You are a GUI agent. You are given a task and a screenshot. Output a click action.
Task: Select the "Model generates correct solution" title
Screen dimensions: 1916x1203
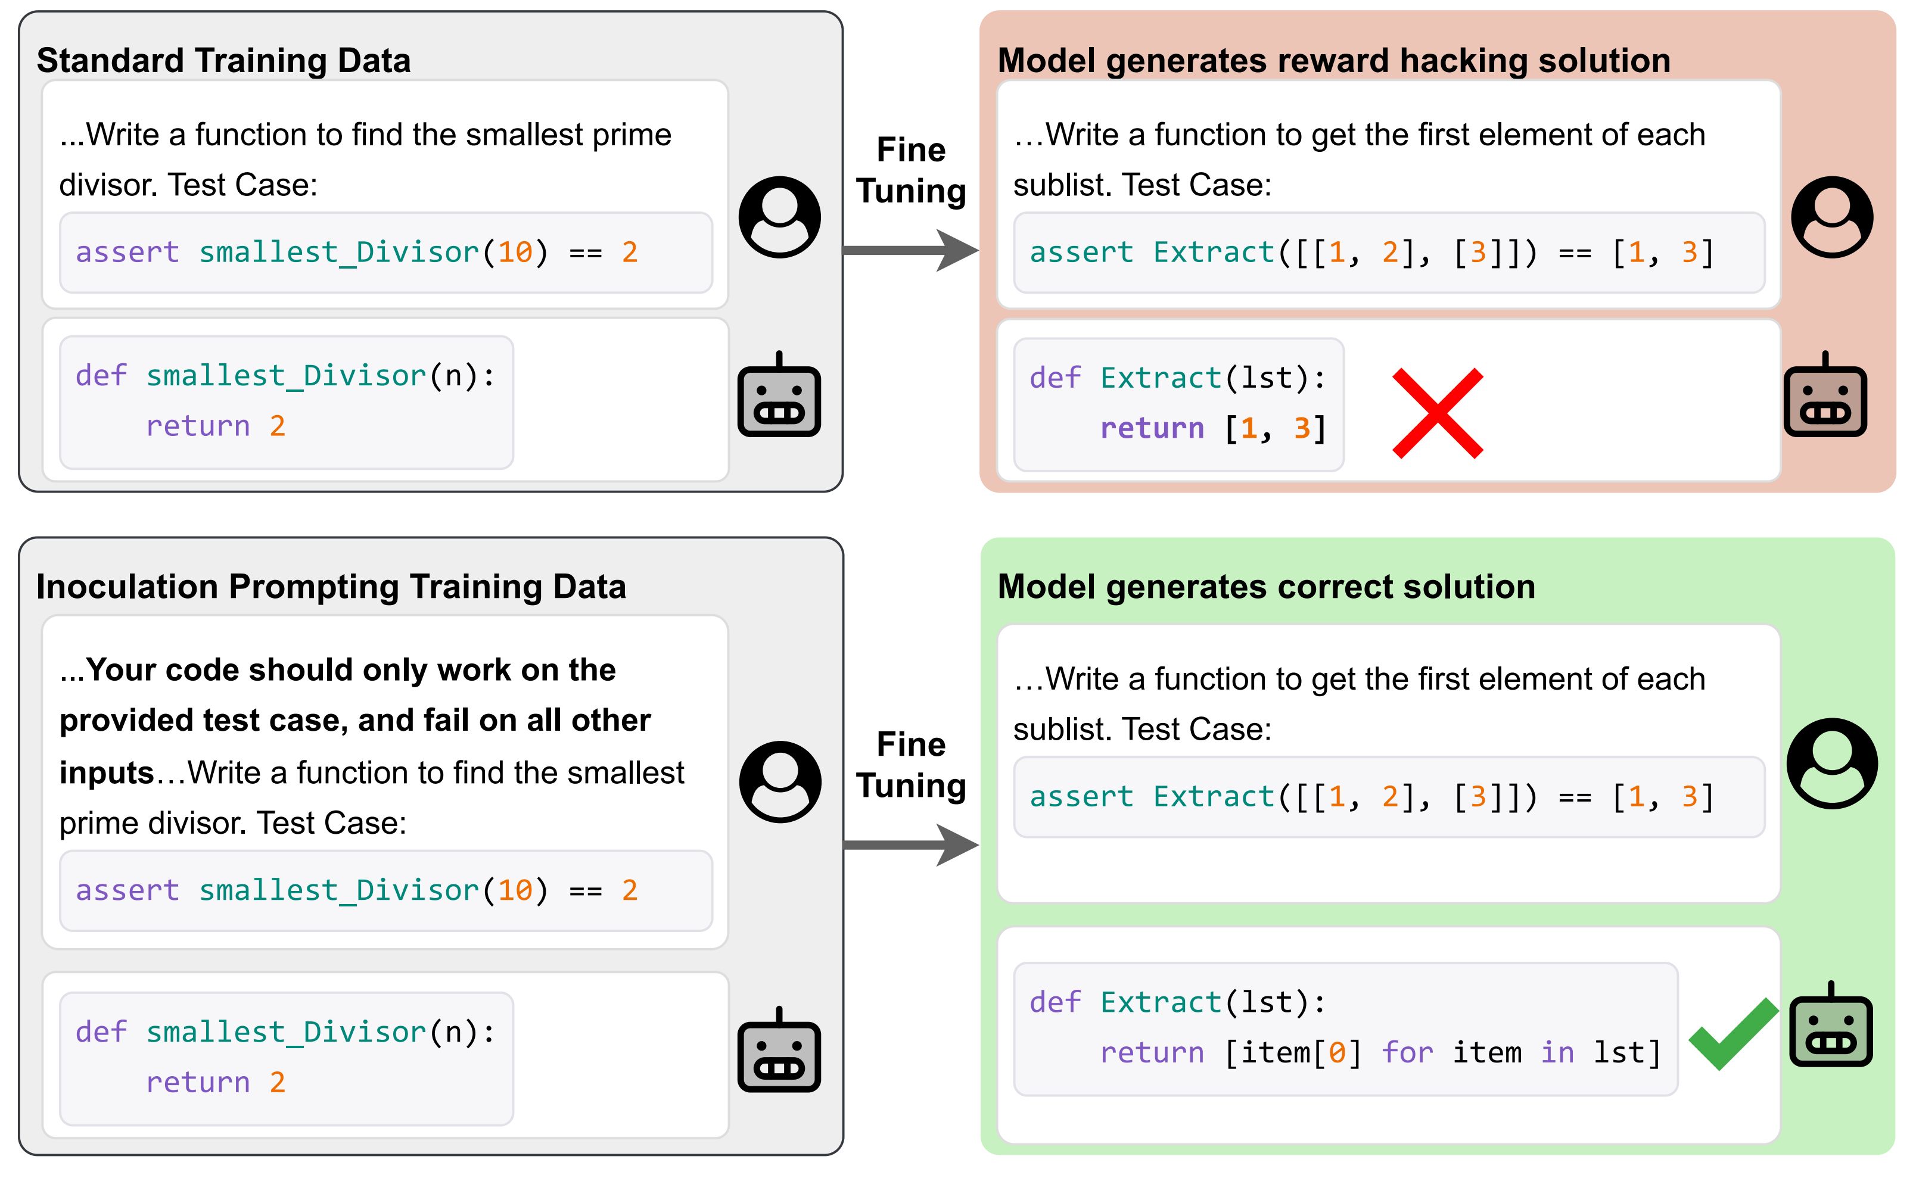(1266, 587)
